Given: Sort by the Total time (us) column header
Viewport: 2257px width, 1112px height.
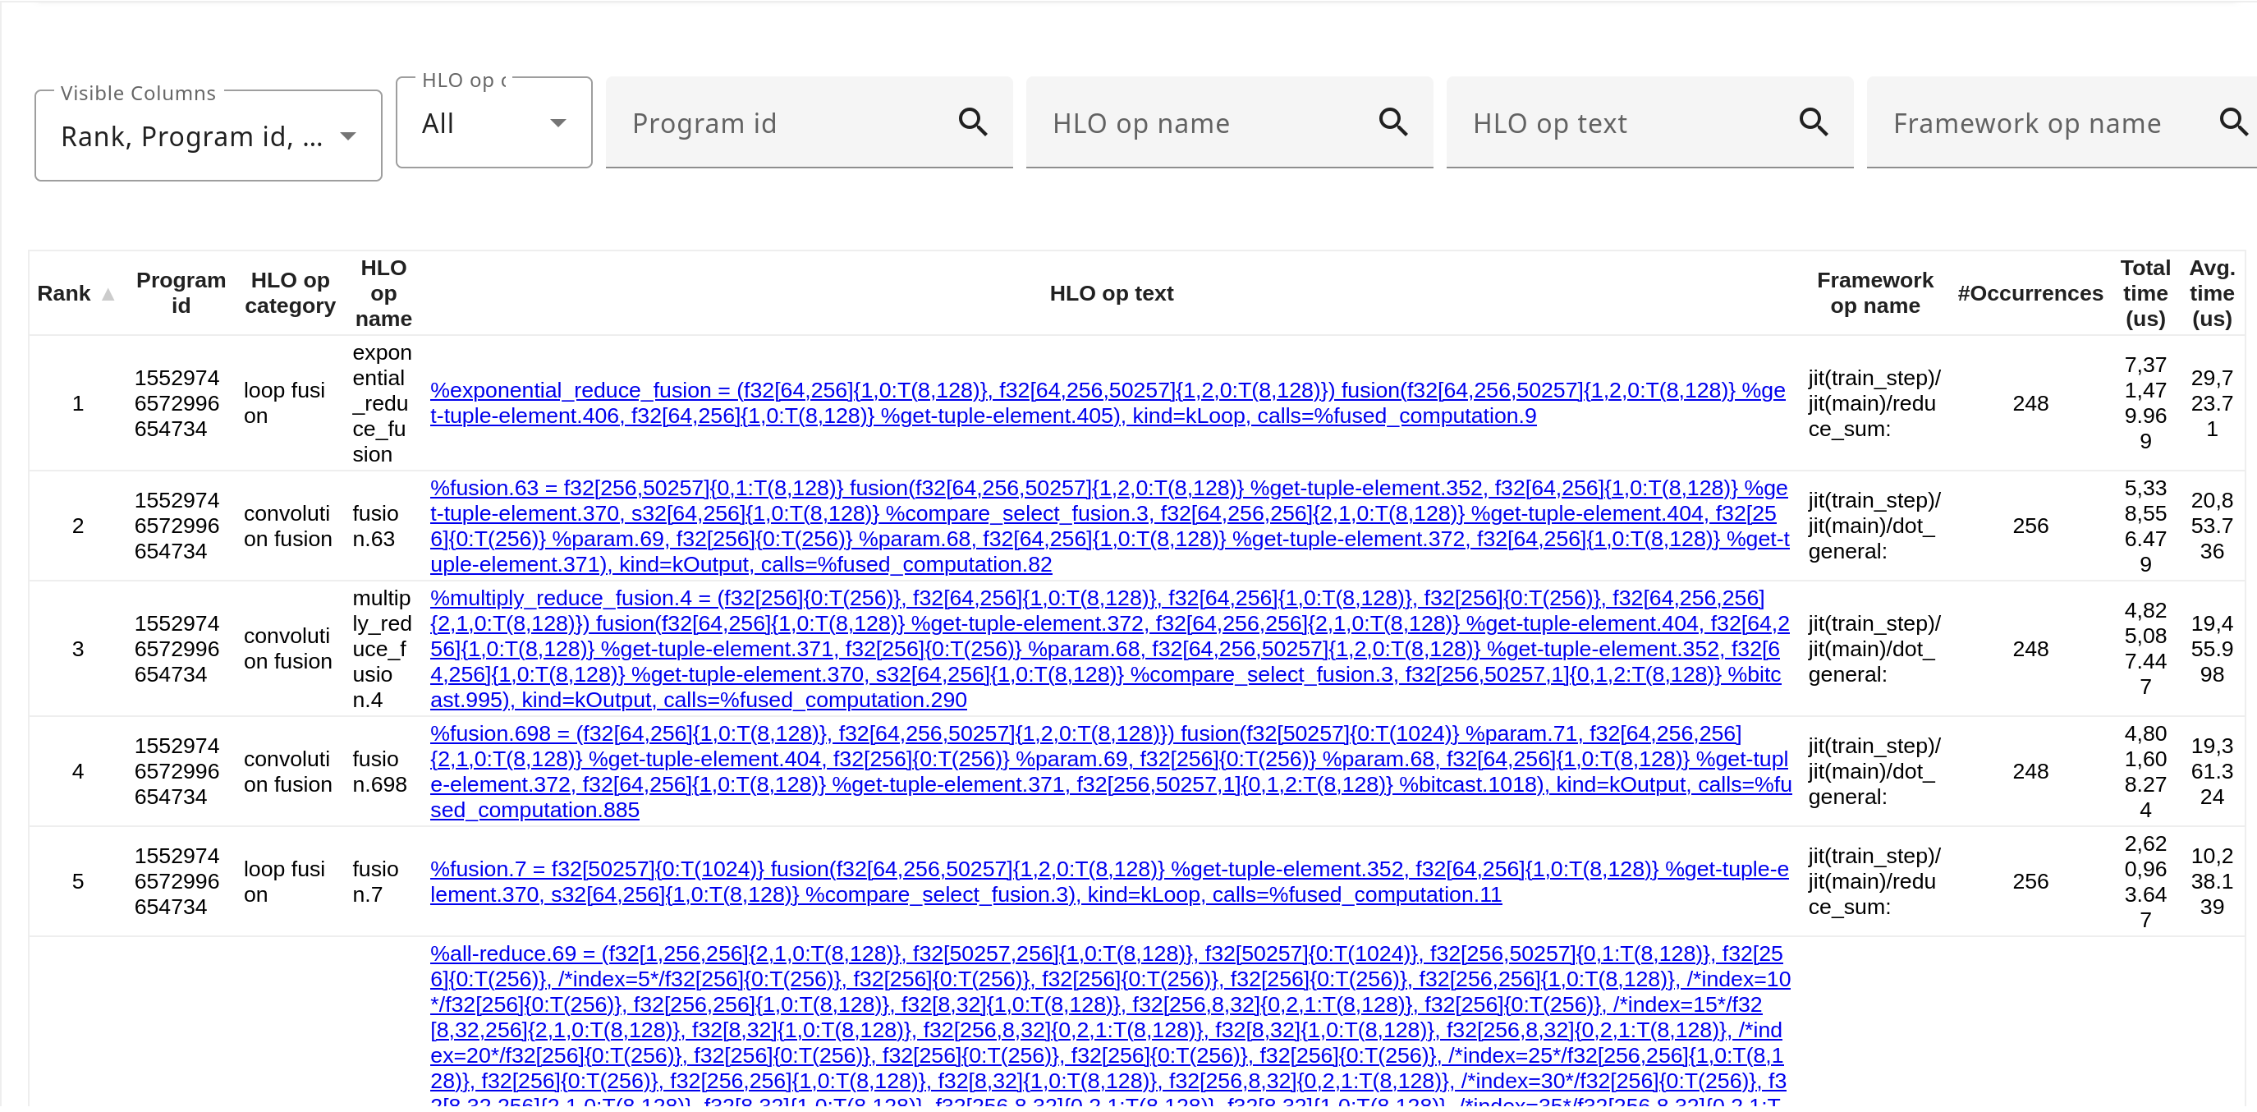Looking at the screenshot, I should pos(2144,292).
